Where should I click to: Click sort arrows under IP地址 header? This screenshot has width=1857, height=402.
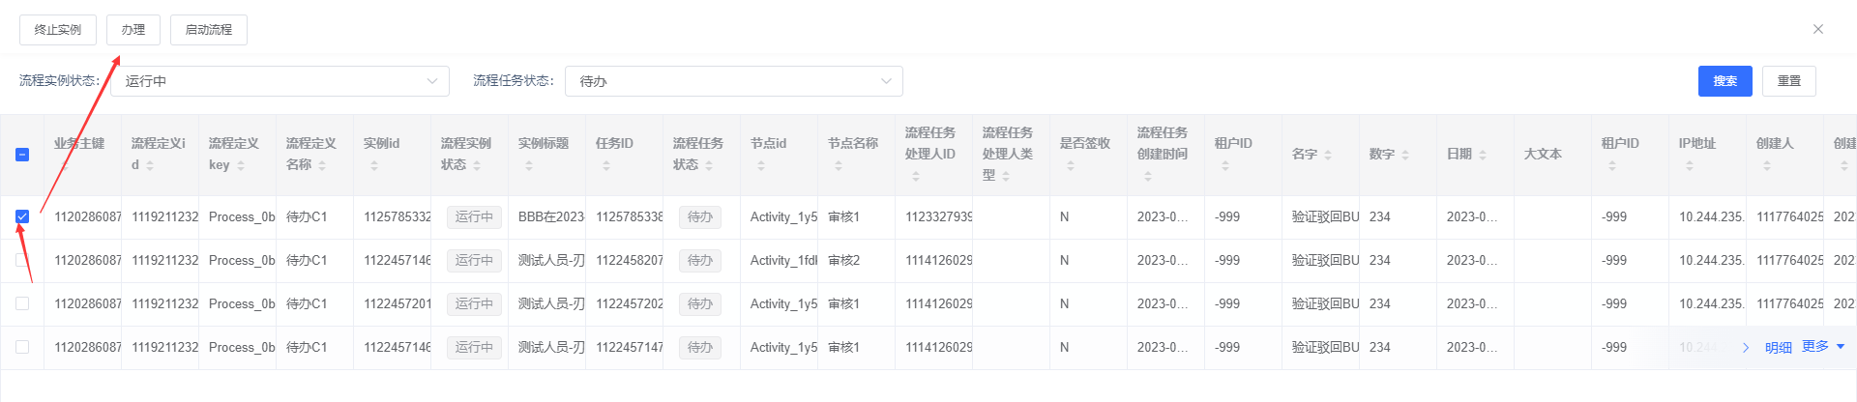(1690, 166)
